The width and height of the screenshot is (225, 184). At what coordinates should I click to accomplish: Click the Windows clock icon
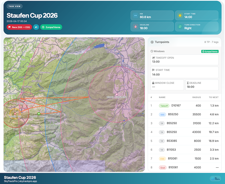coord(152,51)
